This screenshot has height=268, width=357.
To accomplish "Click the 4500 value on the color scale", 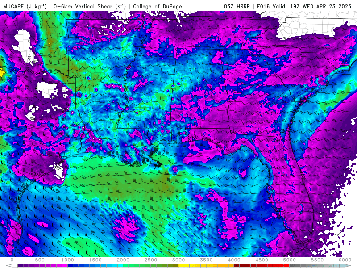I will (x=262, y=260).
